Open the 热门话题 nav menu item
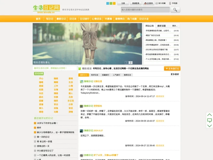 coord(132,19)
